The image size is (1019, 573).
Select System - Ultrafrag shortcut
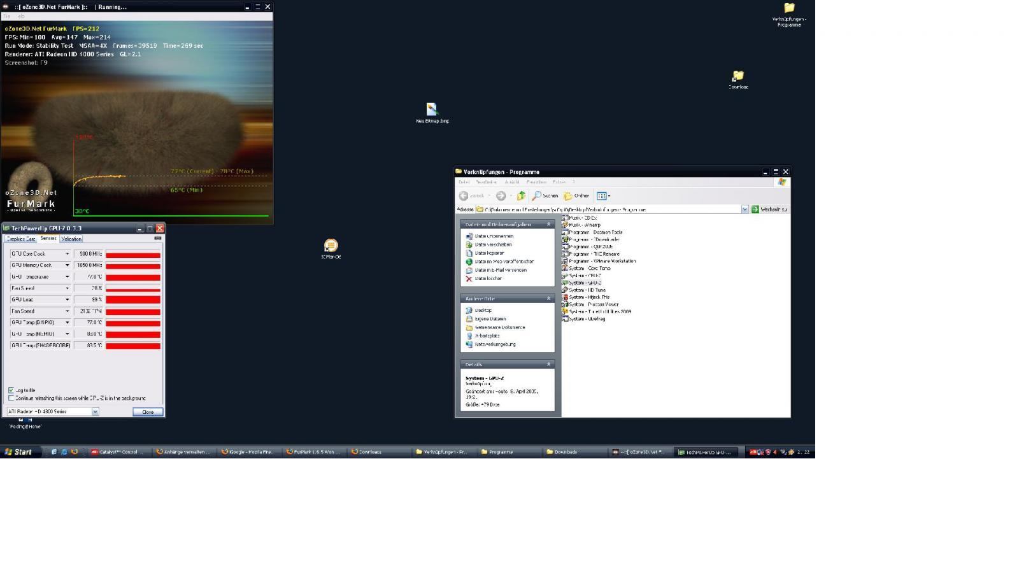pyautogui.click(x=583, y=318)
